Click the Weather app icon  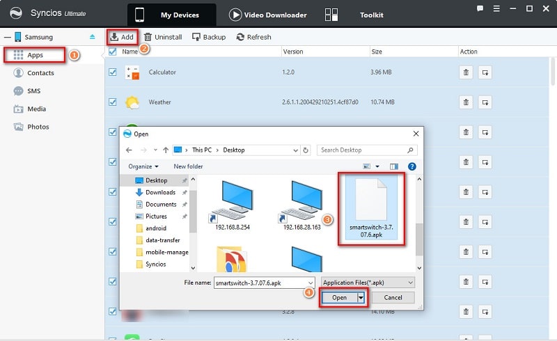click(x=132, y=102)
